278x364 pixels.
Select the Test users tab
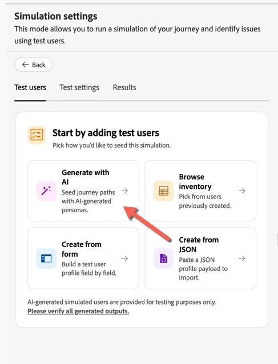30,87
